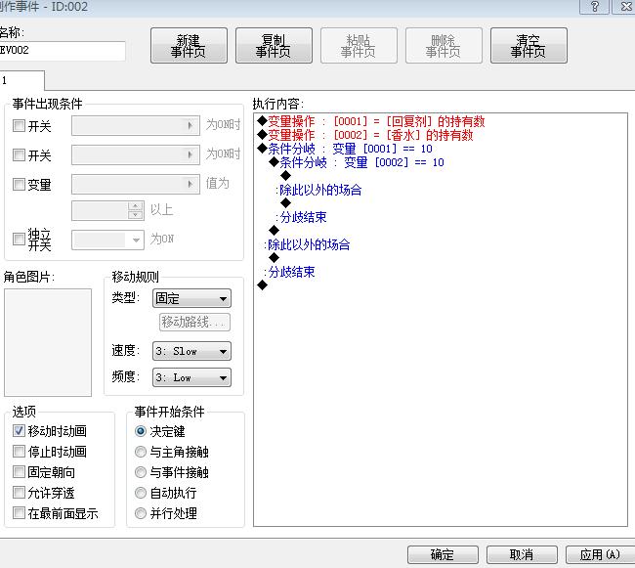Select the 决定键 trigger radio button
This screenshot has height=568, width=635.
click(141, 431)
